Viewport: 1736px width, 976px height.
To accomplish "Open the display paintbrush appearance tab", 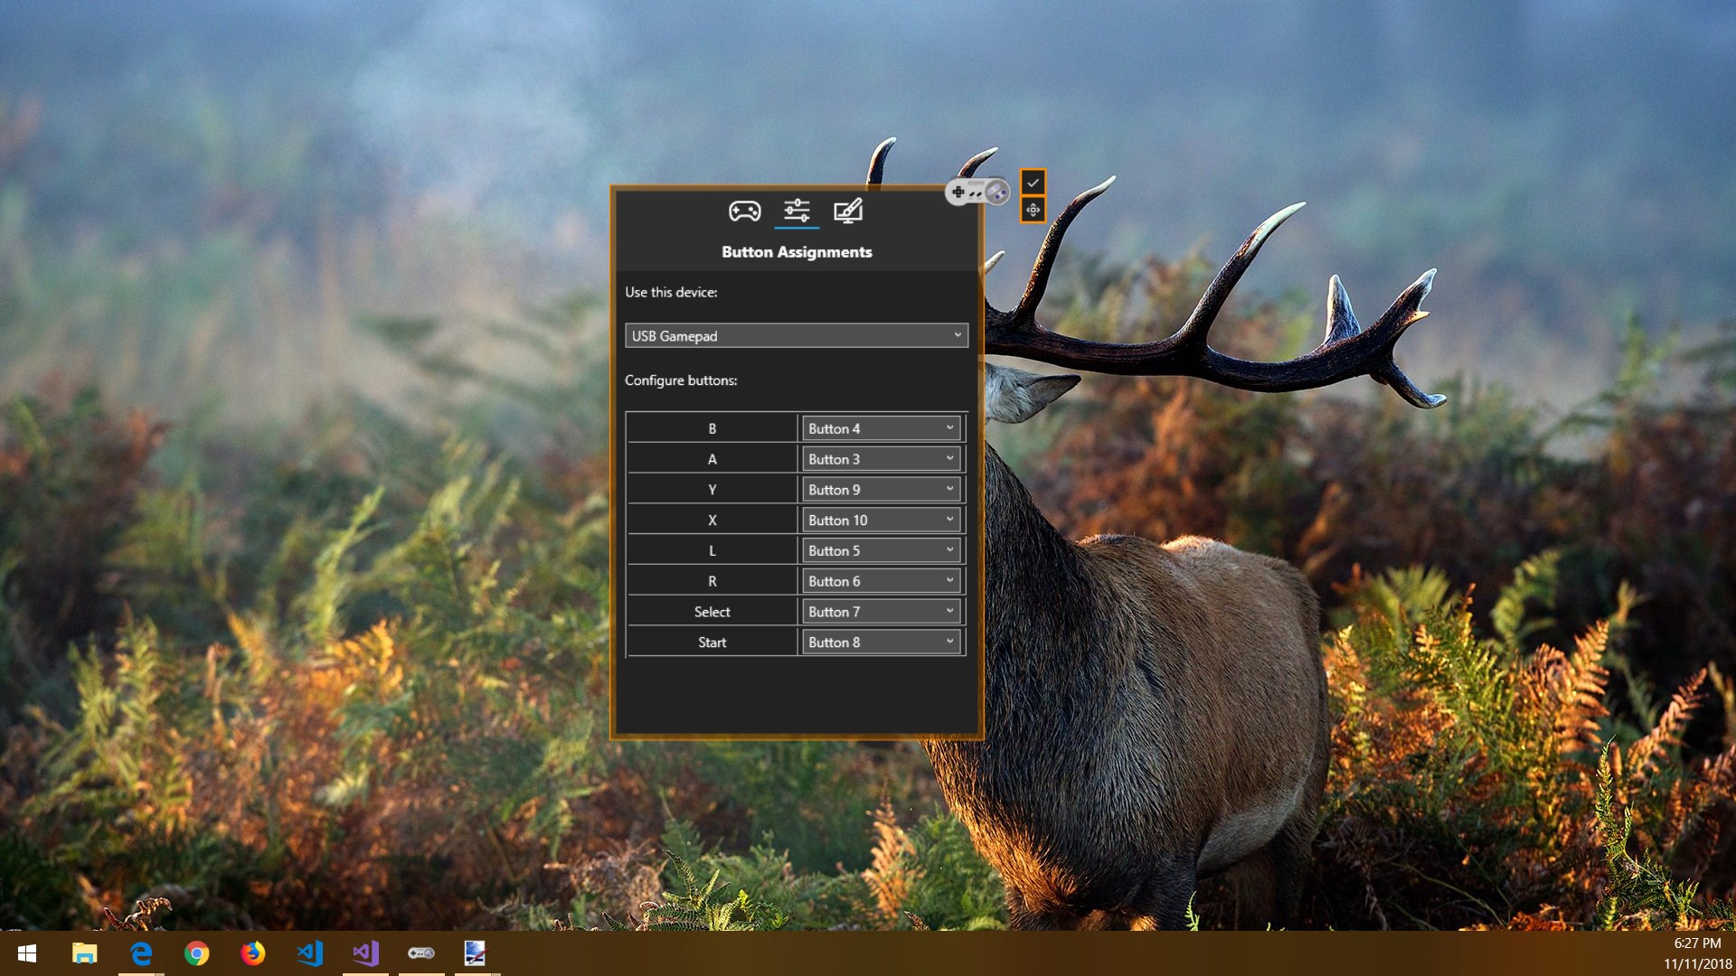I will click(x=847, y=211).
